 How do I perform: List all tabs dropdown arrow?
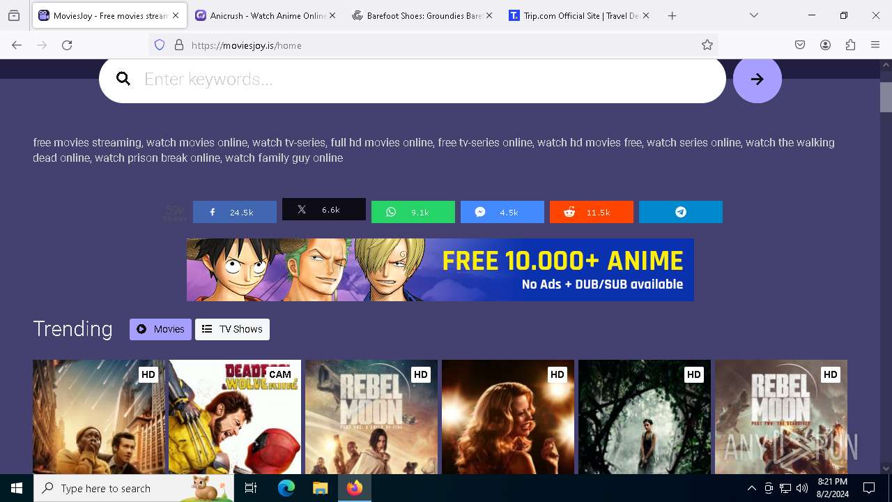[754, 15]
